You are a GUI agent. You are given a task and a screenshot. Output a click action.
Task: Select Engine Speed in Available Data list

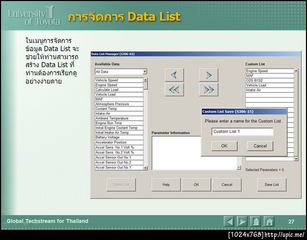(x=119, y=85)
